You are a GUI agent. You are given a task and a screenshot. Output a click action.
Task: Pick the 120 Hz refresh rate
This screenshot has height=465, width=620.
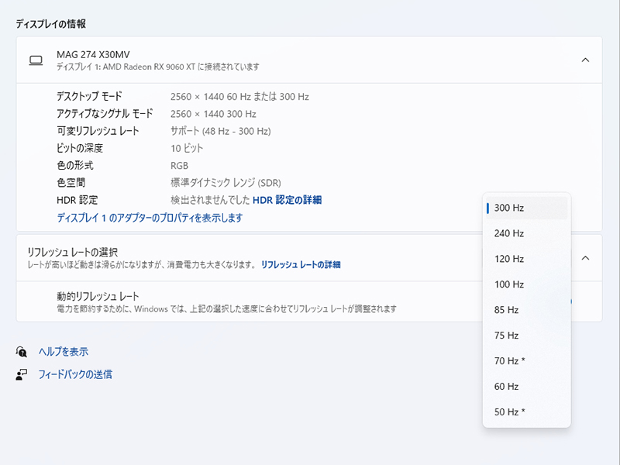(x=527, y=259)
